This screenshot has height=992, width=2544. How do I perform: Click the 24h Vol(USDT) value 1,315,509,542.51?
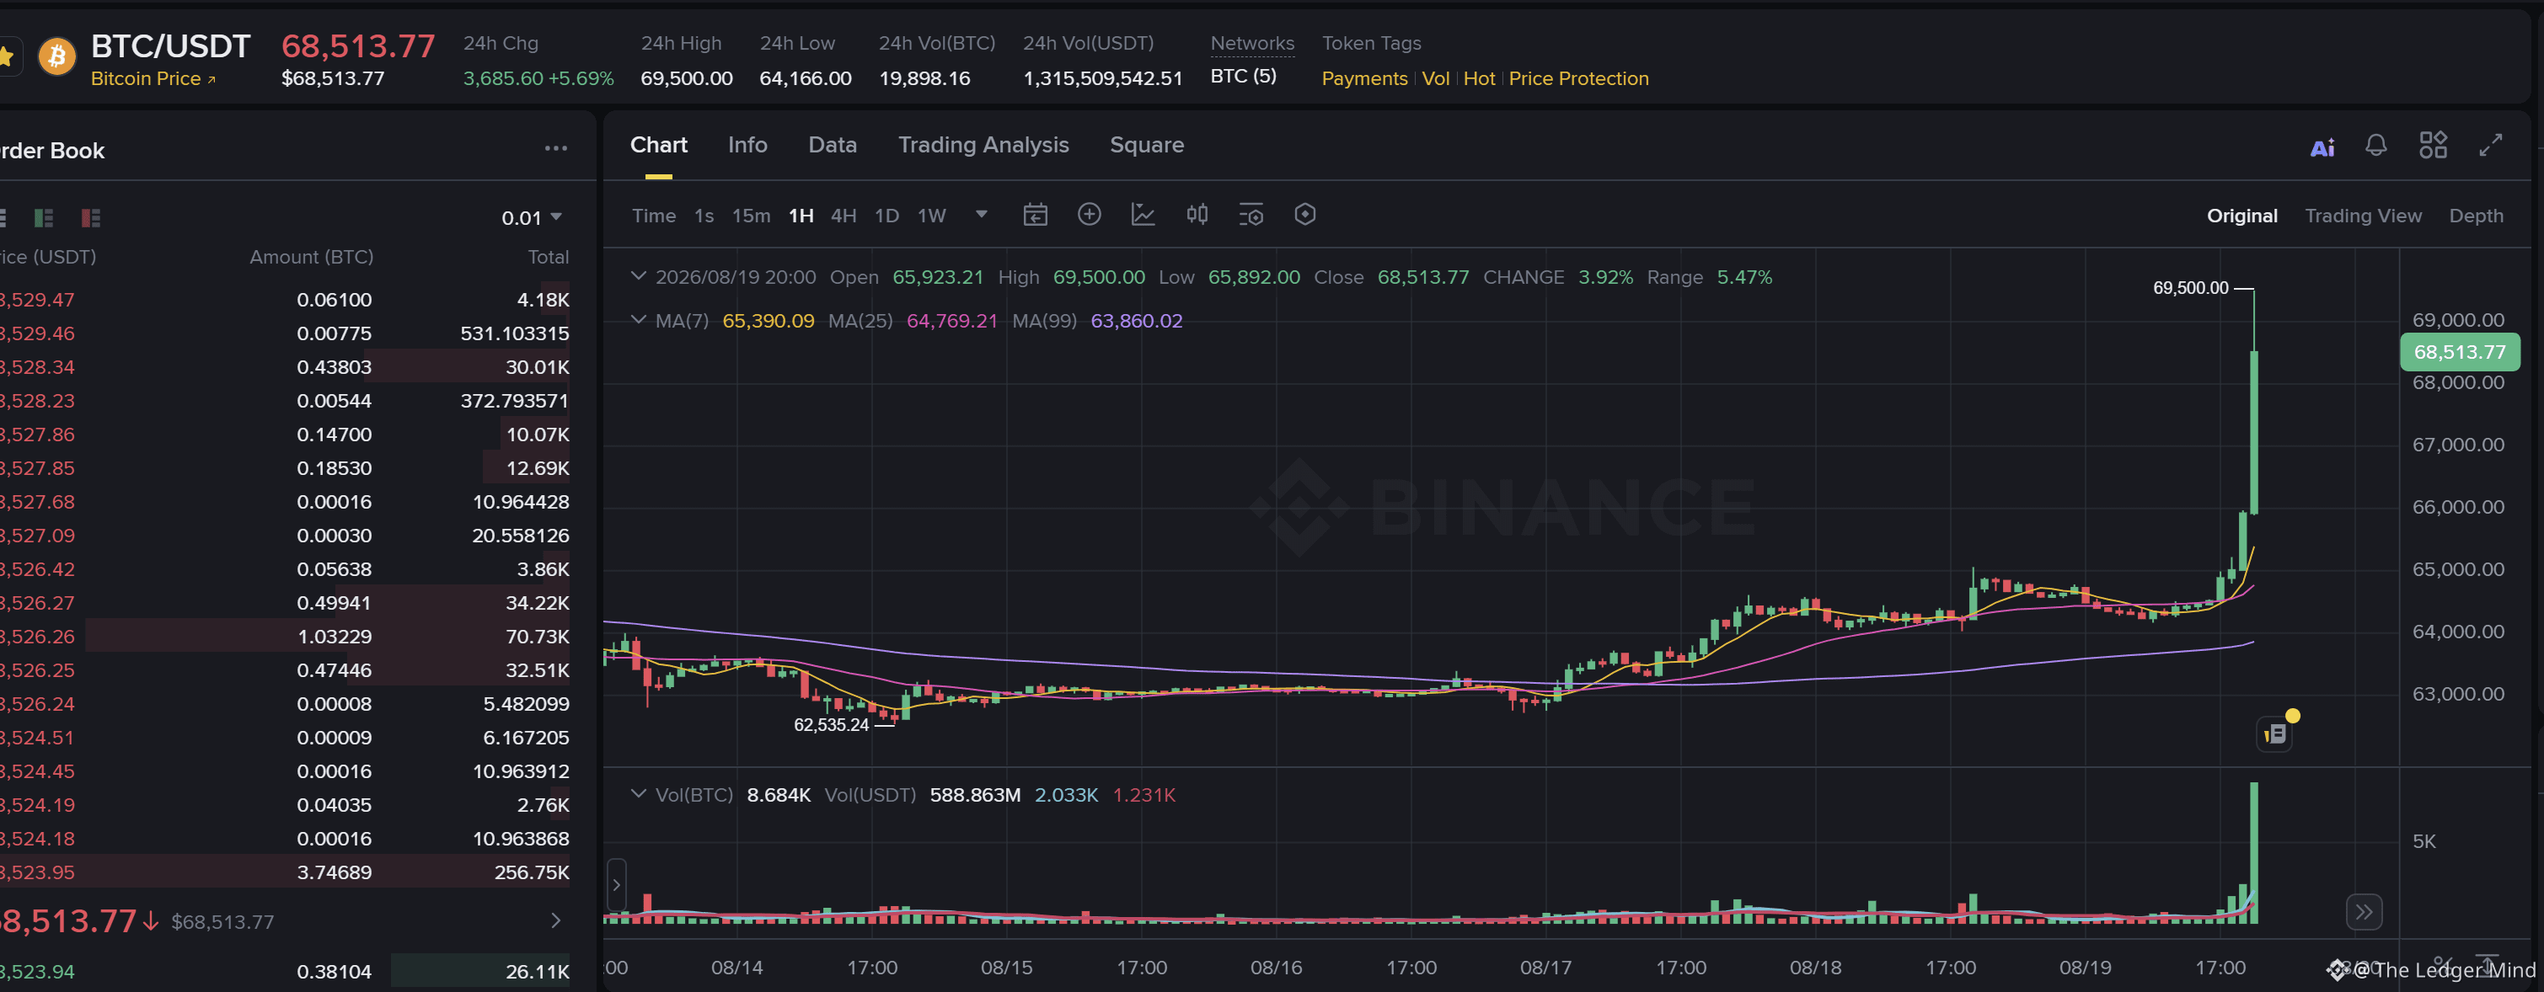point(1102,78)
